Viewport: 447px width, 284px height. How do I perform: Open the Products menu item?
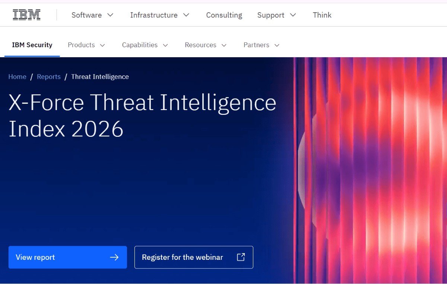point(86,45)
